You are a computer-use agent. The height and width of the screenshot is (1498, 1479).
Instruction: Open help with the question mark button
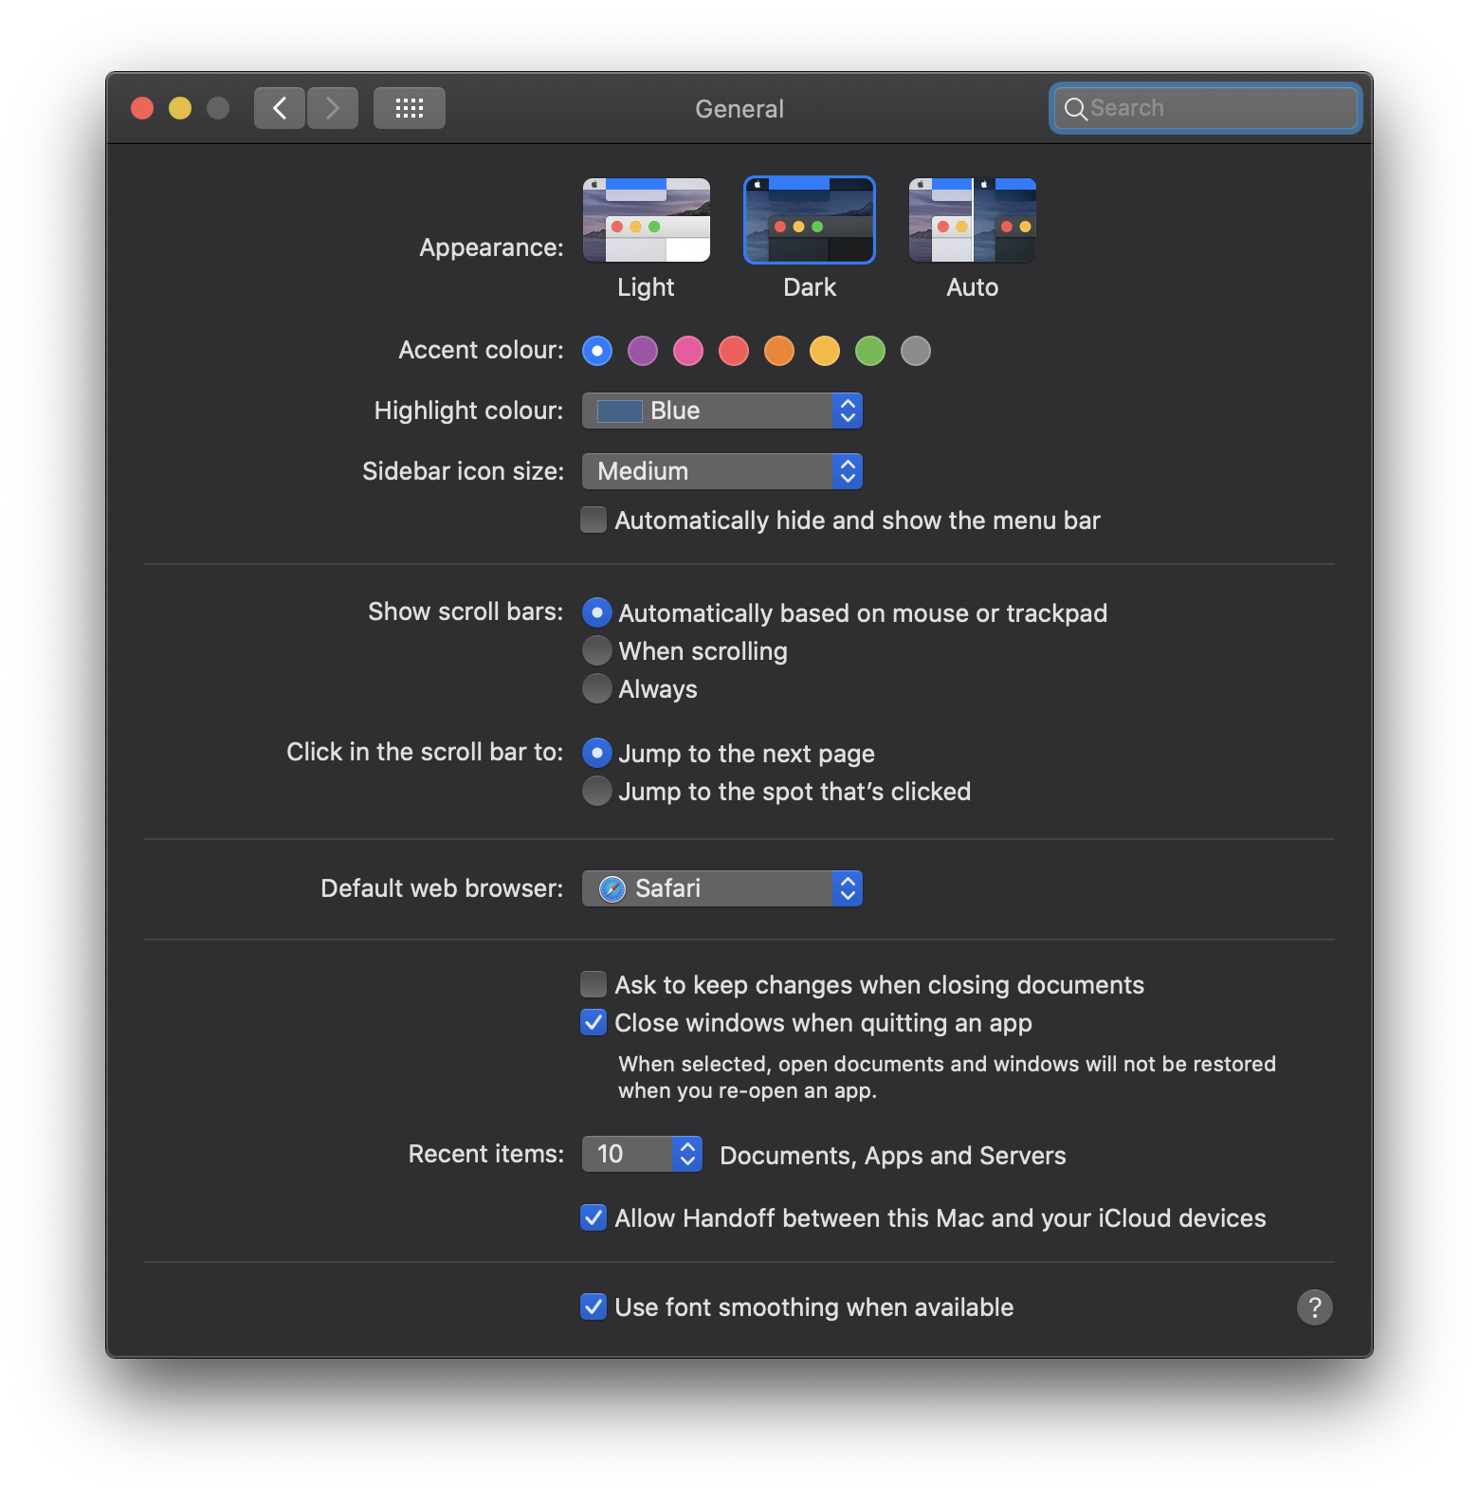point(1314,1307)
